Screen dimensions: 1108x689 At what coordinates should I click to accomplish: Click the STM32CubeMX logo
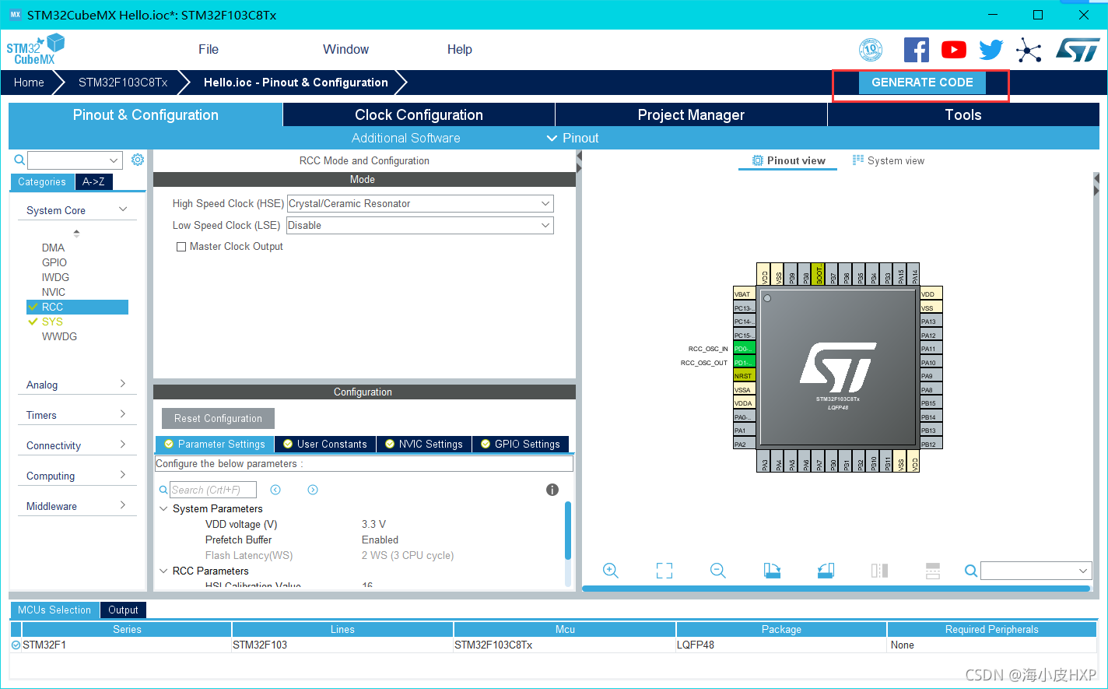35,49
